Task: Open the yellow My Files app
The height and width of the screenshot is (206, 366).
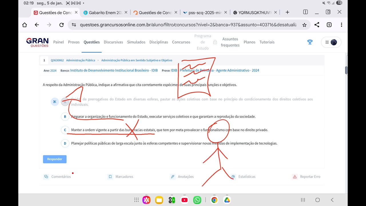Action: tap(159, 200)
